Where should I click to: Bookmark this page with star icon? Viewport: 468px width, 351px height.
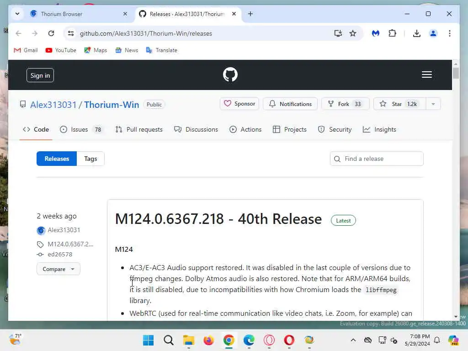tap(353, 33)
